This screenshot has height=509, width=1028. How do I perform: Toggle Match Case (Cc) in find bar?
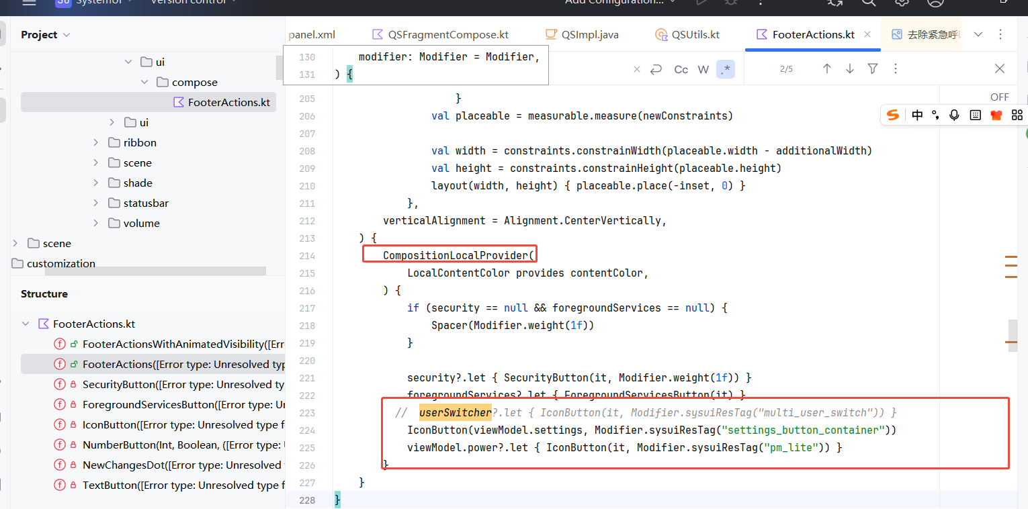coord(681,69)
